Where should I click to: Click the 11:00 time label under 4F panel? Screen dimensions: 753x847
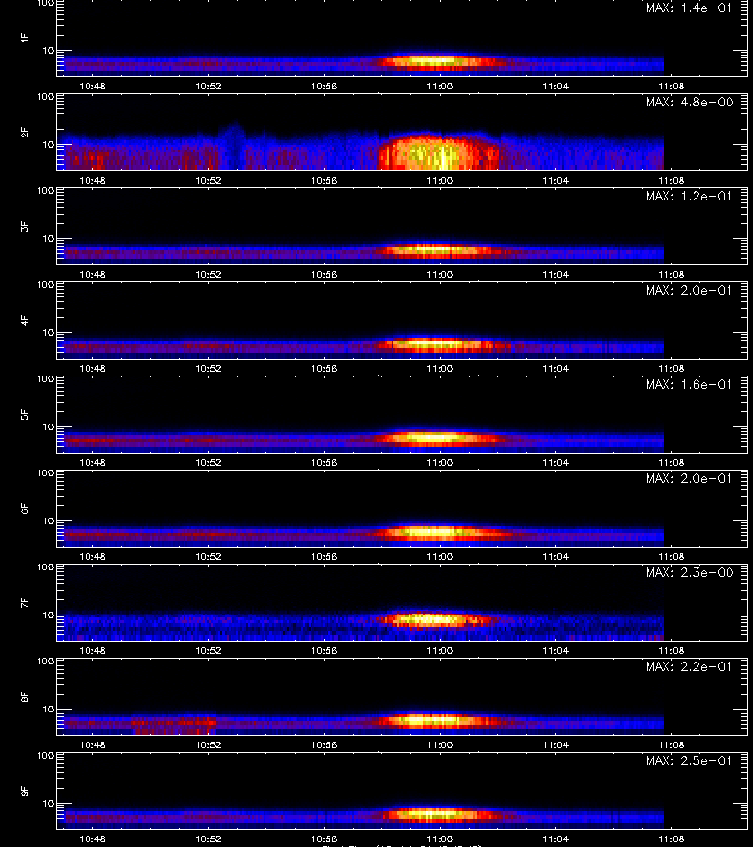(440, 368)
